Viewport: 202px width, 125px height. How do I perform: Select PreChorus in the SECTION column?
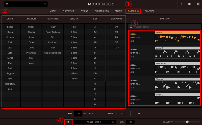(x=31, y=53)
